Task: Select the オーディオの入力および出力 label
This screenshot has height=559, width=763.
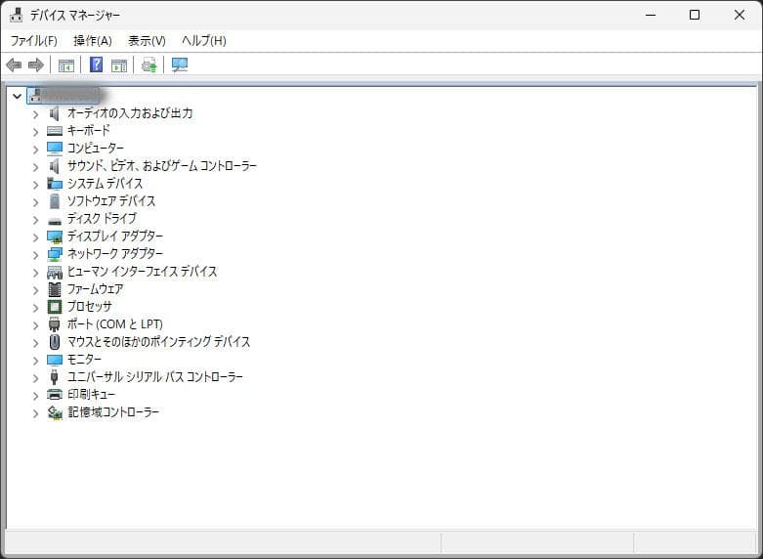Action: click(130, 113)
